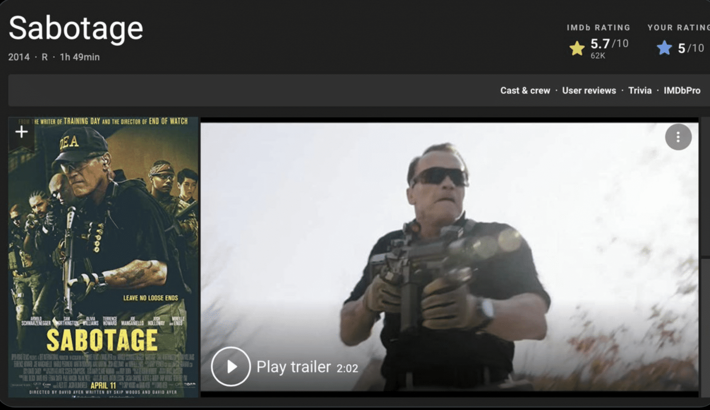Click the Sabotage title heading
The height and width of the screenshot is (410, 710).
[76, 28]
